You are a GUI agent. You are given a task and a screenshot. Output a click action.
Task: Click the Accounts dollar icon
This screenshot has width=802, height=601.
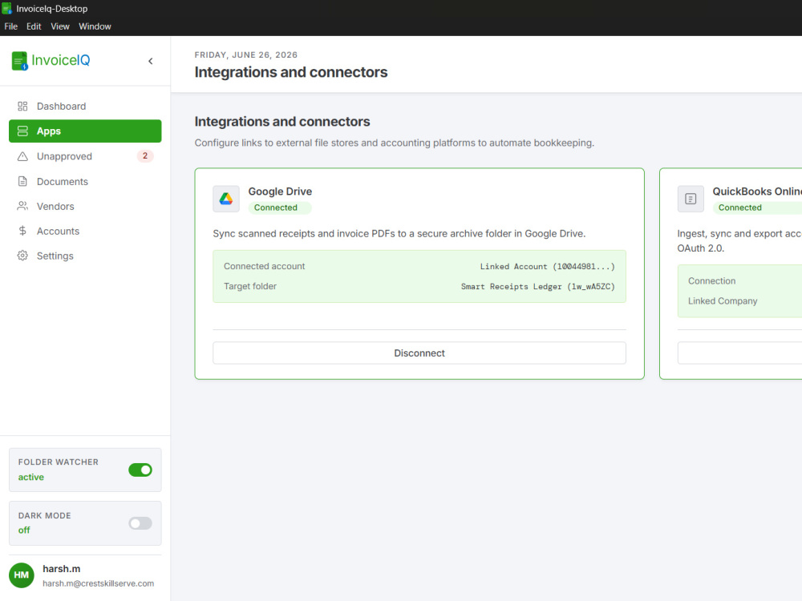point(22,231)
